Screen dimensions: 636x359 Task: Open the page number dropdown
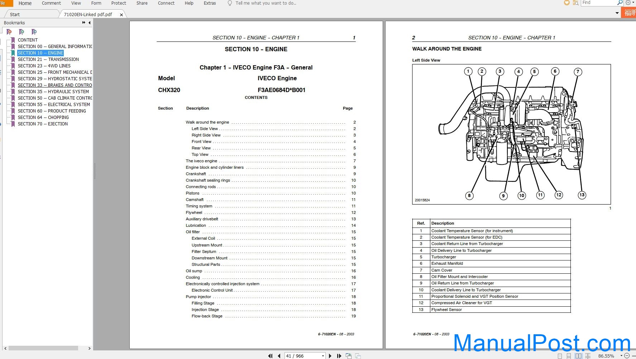click(x=323, y=356)
